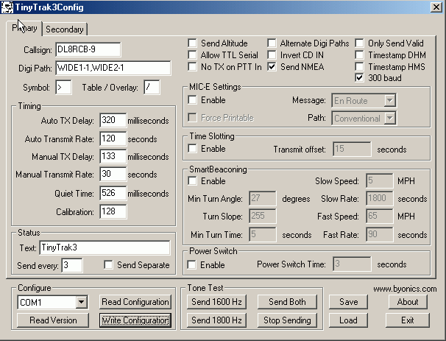446x341 pixels.
Task: Click the Write Configuration button
Action: click(135, 320)
